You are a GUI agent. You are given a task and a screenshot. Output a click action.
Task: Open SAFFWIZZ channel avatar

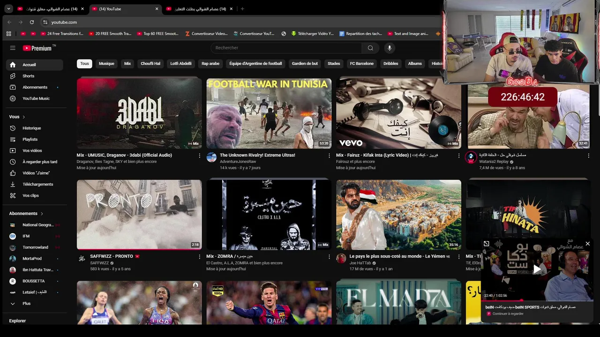(x=82, y=258)
